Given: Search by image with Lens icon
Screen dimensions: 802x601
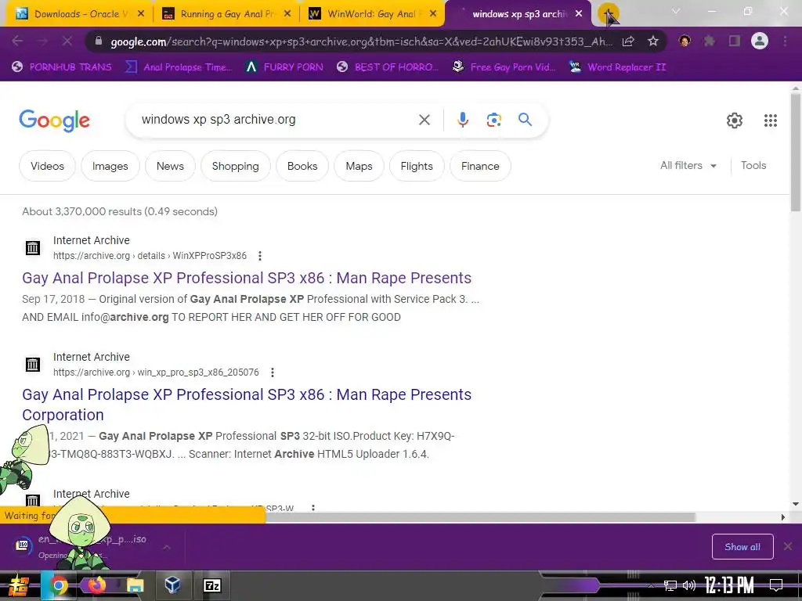Looking at the screenshot, I should [x=493, y=120].
